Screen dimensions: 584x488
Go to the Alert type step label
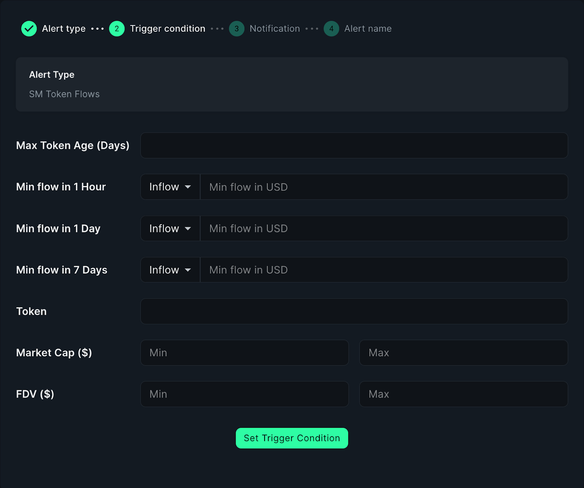pyautogui.click(x=64, y=28)
